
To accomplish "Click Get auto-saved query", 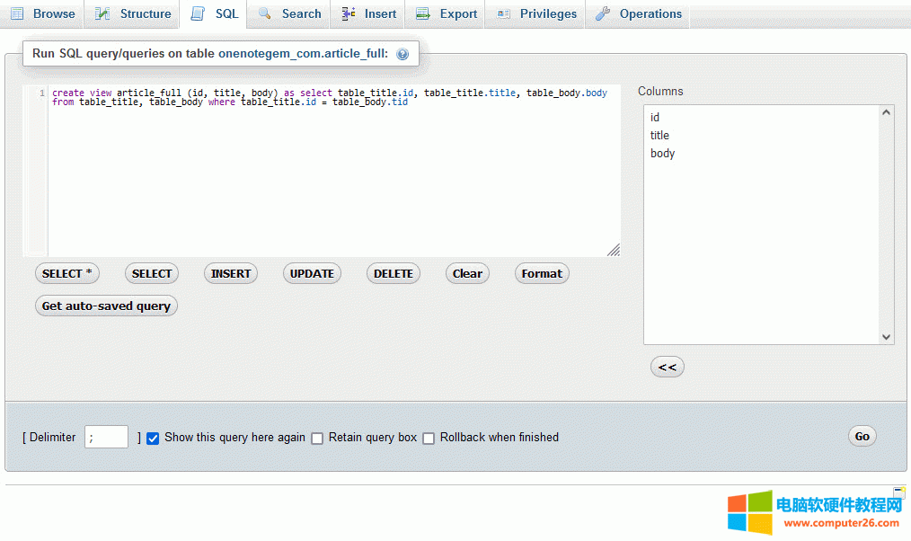I will (x=106, y=306).
